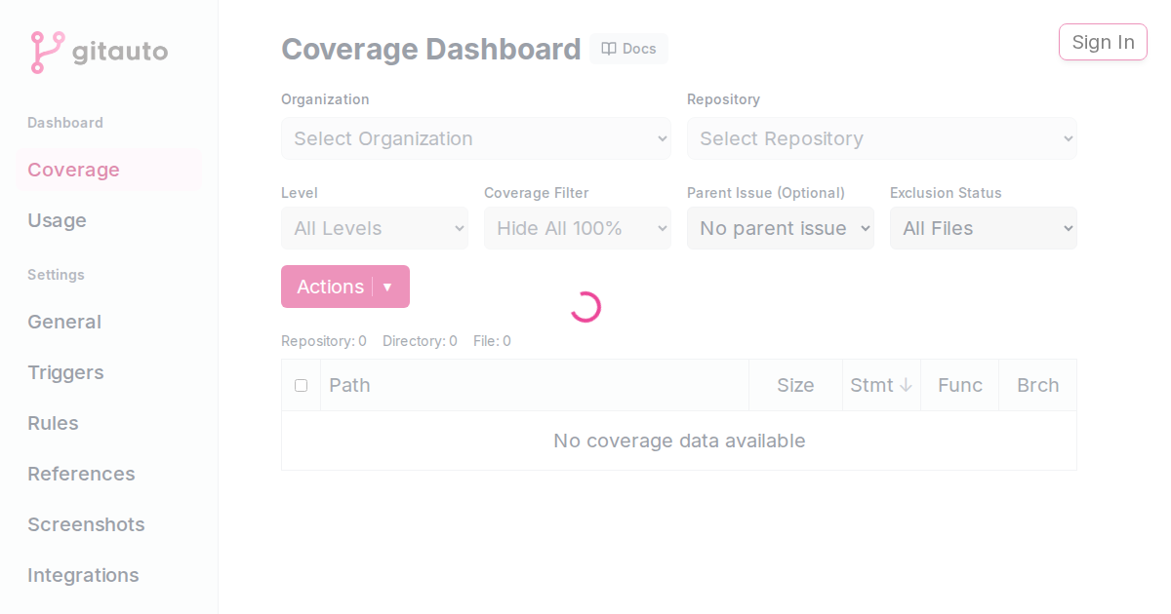
Task: Click the 'No coverage data available' message
Action: [x=679, y=441]
